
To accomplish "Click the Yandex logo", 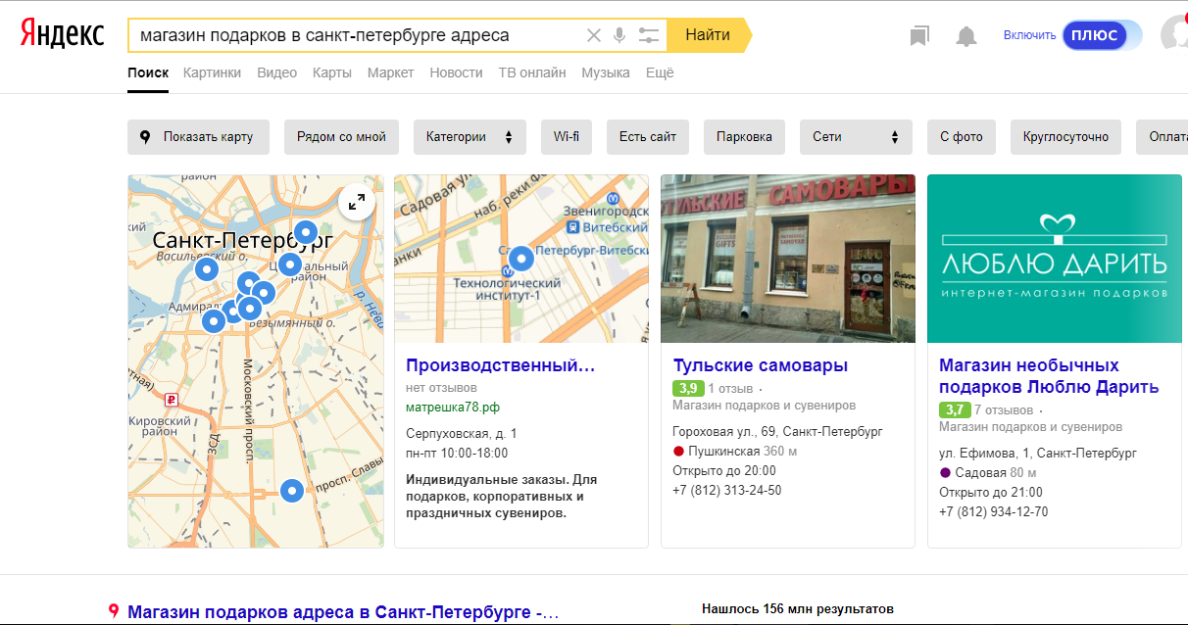I will [63, 34].
